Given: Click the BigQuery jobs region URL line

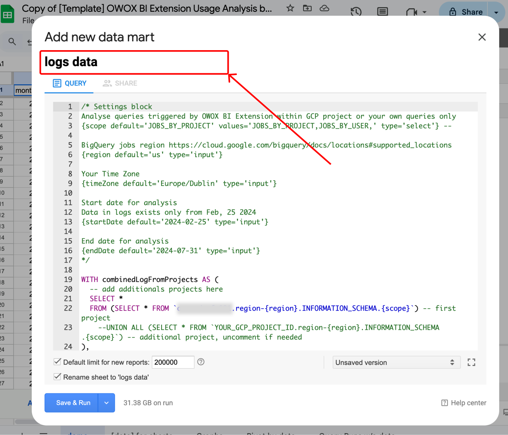Looking at the screenshot, I should click(266, 145).
